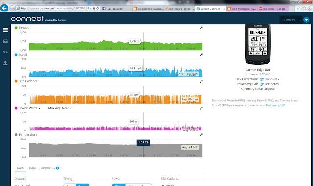Open the Power: Watts dropdown

[x=29, y=108]
